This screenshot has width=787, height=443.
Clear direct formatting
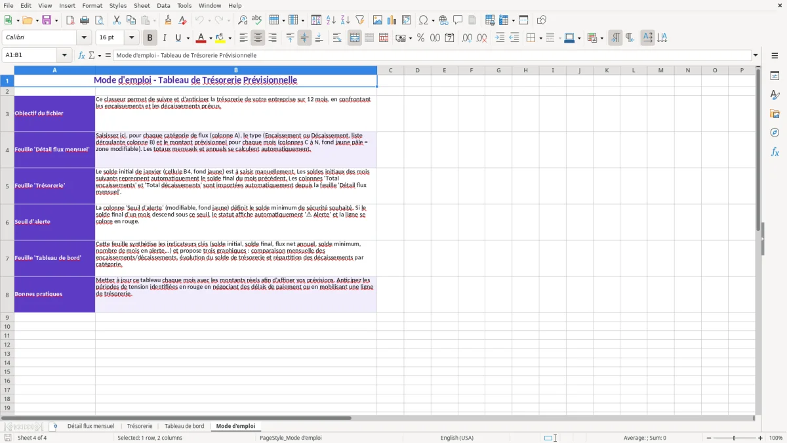pos(183,20)
